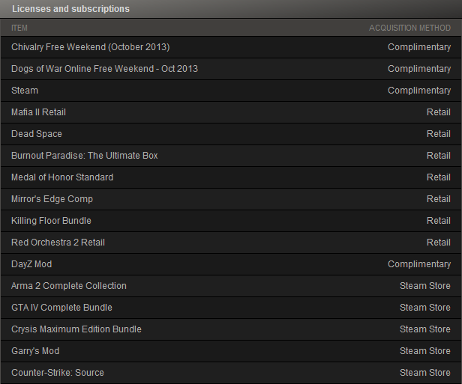Image resolution: width=462 pixels, height=384 pixels.
Task: Click Complimentary value in Dogs of War row
Action: coord(419,69)
